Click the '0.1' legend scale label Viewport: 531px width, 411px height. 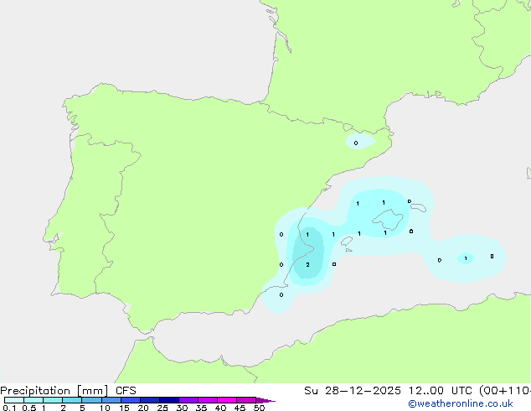point(9,408)
